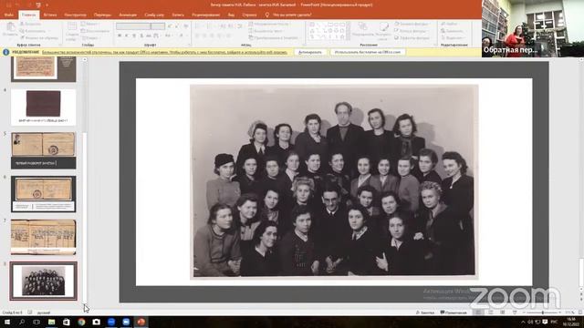584x328 pixels.
Task: Open Chrome from the taskbar
Action: [x=81, y=322]
